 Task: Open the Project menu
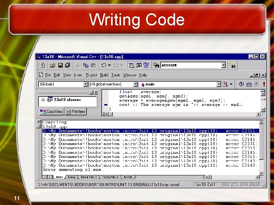pos(92,75)
